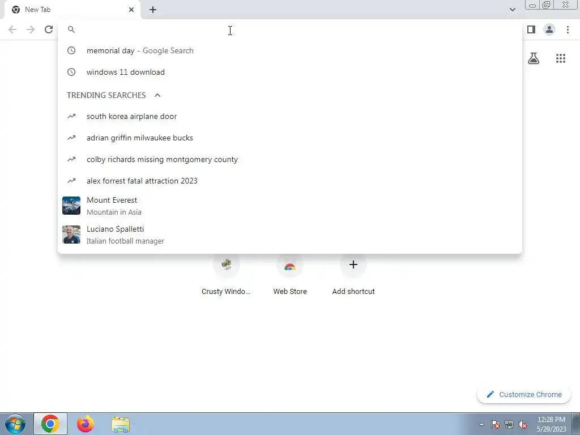Click the Mount Everest thumbnail image

(71, 206)
